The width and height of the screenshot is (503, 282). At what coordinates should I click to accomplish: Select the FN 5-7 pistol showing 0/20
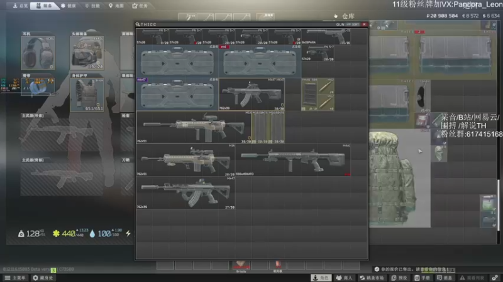coord(153,36)
